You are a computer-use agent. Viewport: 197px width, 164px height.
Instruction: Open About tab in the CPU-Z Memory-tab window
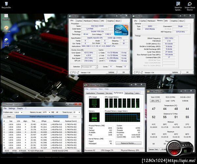(182, 21)
